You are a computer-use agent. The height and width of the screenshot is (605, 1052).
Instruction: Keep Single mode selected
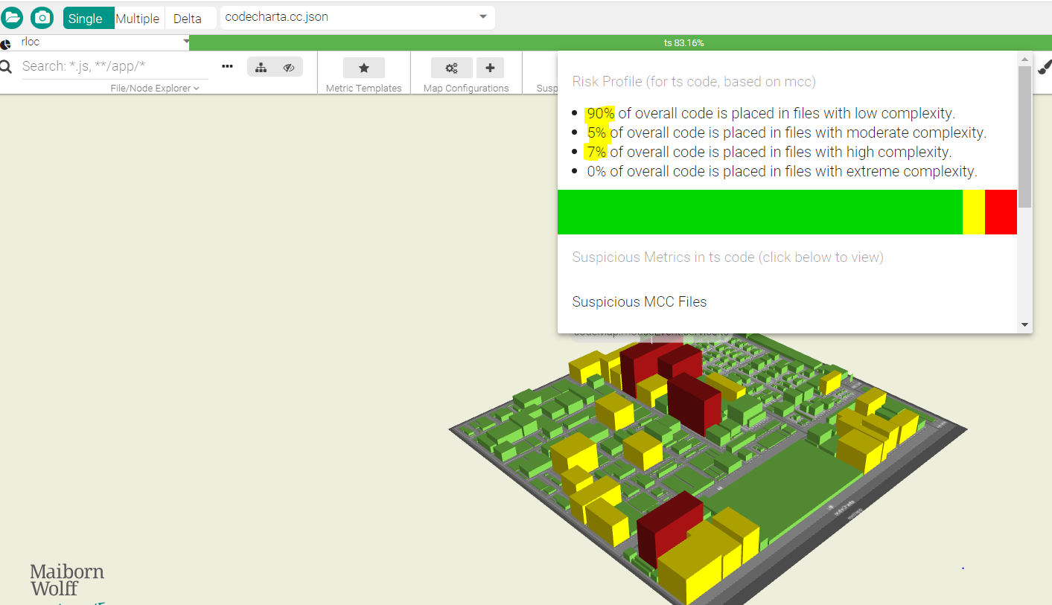click(89, 18)
